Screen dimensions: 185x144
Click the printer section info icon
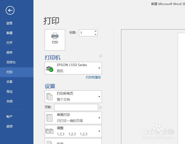click(100, 56)
